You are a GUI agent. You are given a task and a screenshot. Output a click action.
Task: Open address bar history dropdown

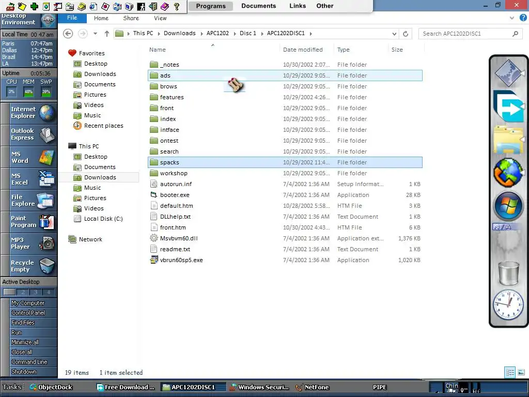click(394, 34)
